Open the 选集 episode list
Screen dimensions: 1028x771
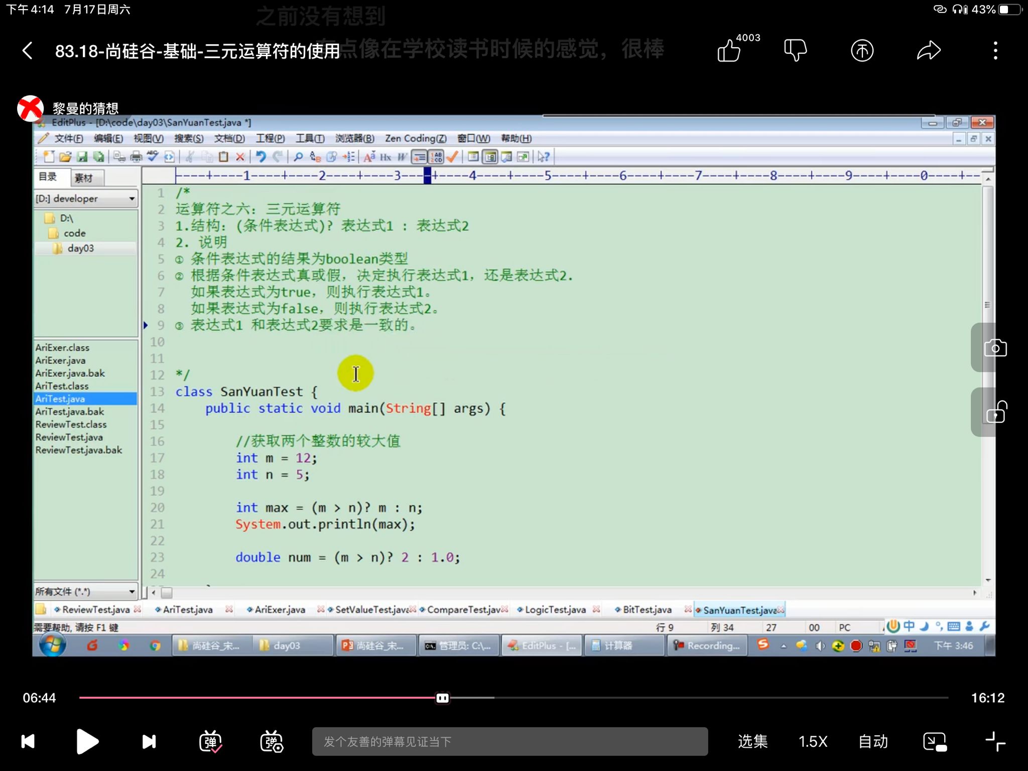click(752, 741)
